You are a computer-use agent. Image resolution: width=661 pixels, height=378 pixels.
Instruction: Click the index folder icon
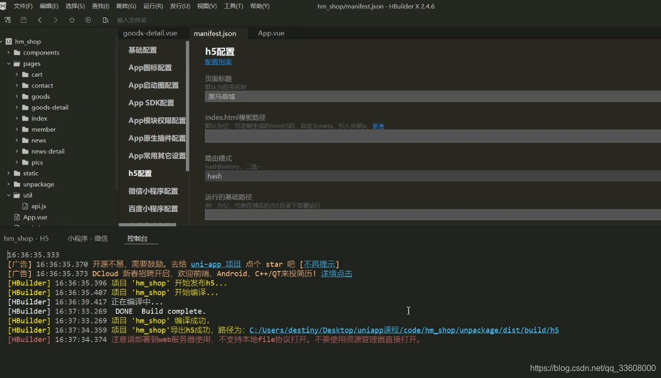(25, 118)
